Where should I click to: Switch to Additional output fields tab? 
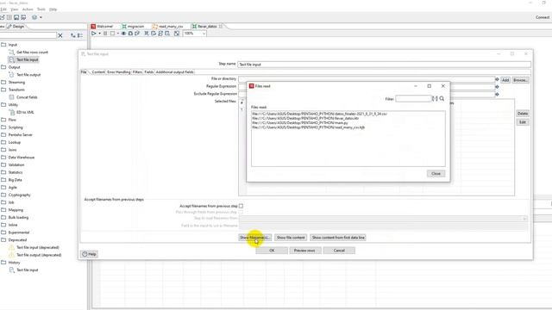point(174,72)
